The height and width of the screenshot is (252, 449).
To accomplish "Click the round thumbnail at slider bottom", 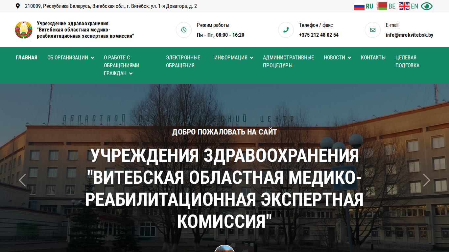I will tap(225, 249).
